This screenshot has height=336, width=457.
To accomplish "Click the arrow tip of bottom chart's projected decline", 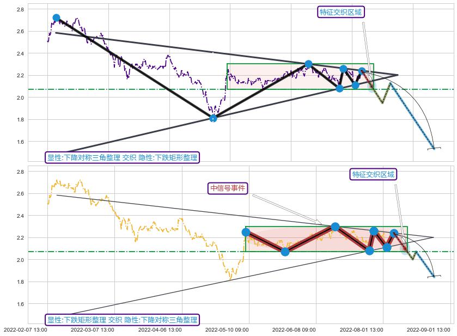I will (x=434, y=276).
